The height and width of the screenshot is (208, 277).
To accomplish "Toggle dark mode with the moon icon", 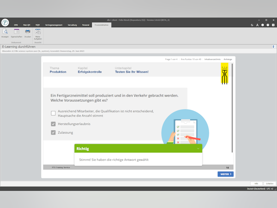I will [252, 25].
